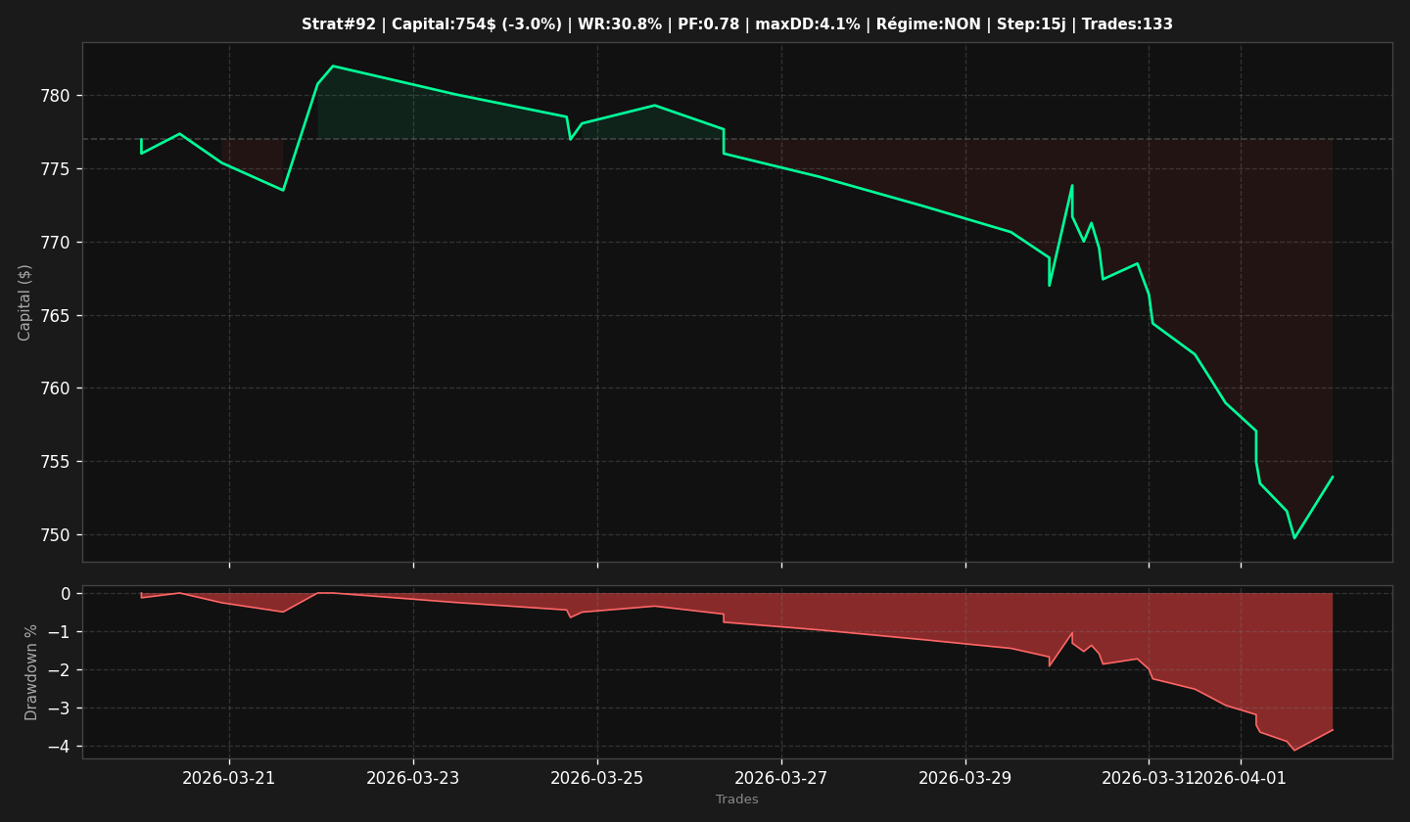Screen dimensions: 1410x822
Task: Select the 760 capital axis tick
Action: click(x=56, y=388)
